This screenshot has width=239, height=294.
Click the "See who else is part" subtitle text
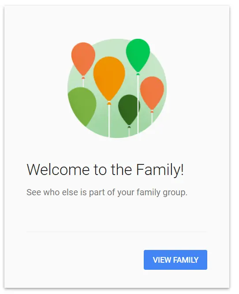tap(107, 192)
